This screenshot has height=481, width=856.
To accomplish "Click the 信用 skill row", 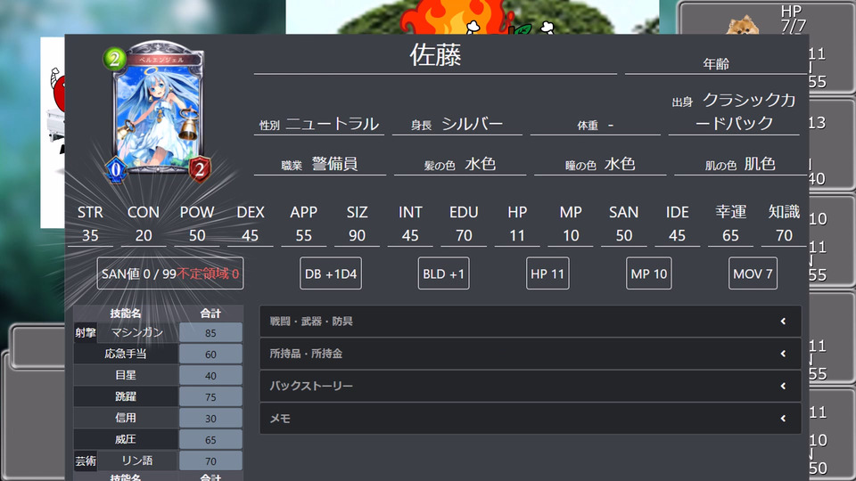I will (158, 418).
